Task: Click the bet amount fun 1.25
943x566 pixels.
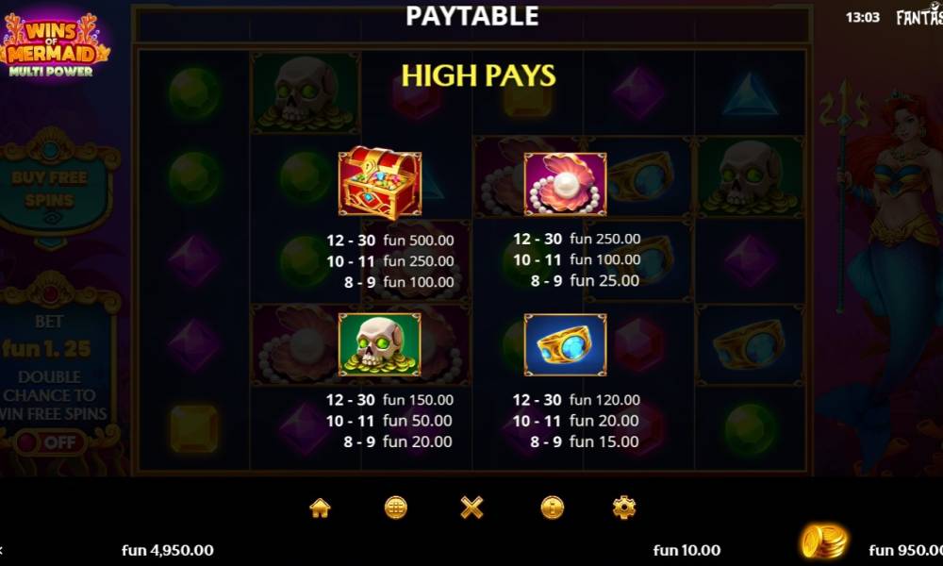Action: click(46, 349)
